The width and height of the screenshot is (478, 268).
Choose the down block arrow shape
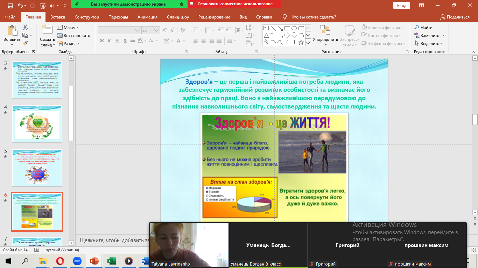click(294, 35)
